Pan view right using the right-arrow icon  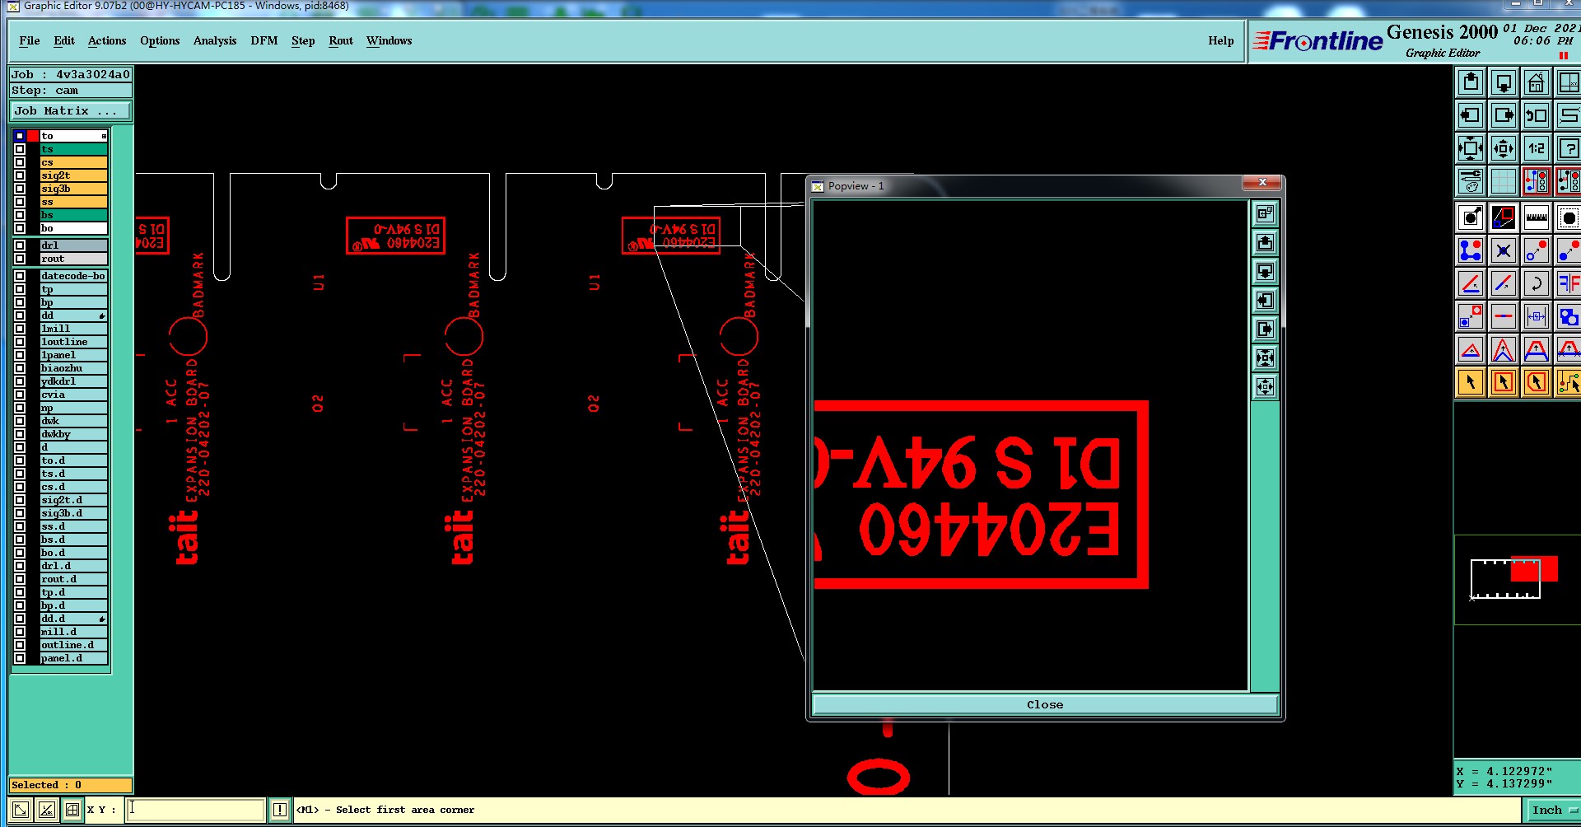click(1504, 115)
